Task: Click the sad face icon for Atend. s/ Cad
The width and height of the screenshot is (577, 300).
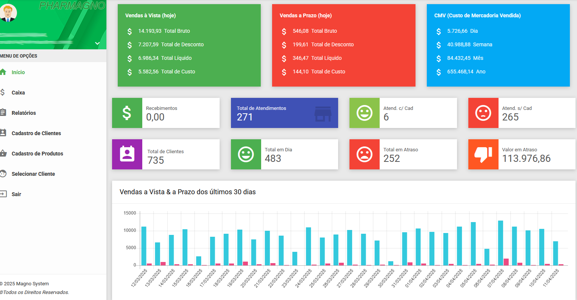Action: click(x=483, y=113)
